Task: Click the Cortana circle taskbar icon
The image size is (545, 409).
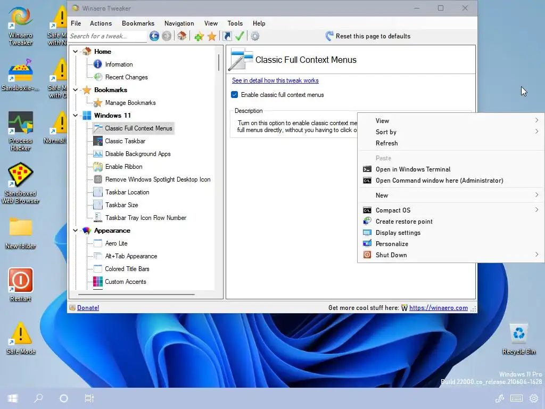Action: click(x=64, y=398)
